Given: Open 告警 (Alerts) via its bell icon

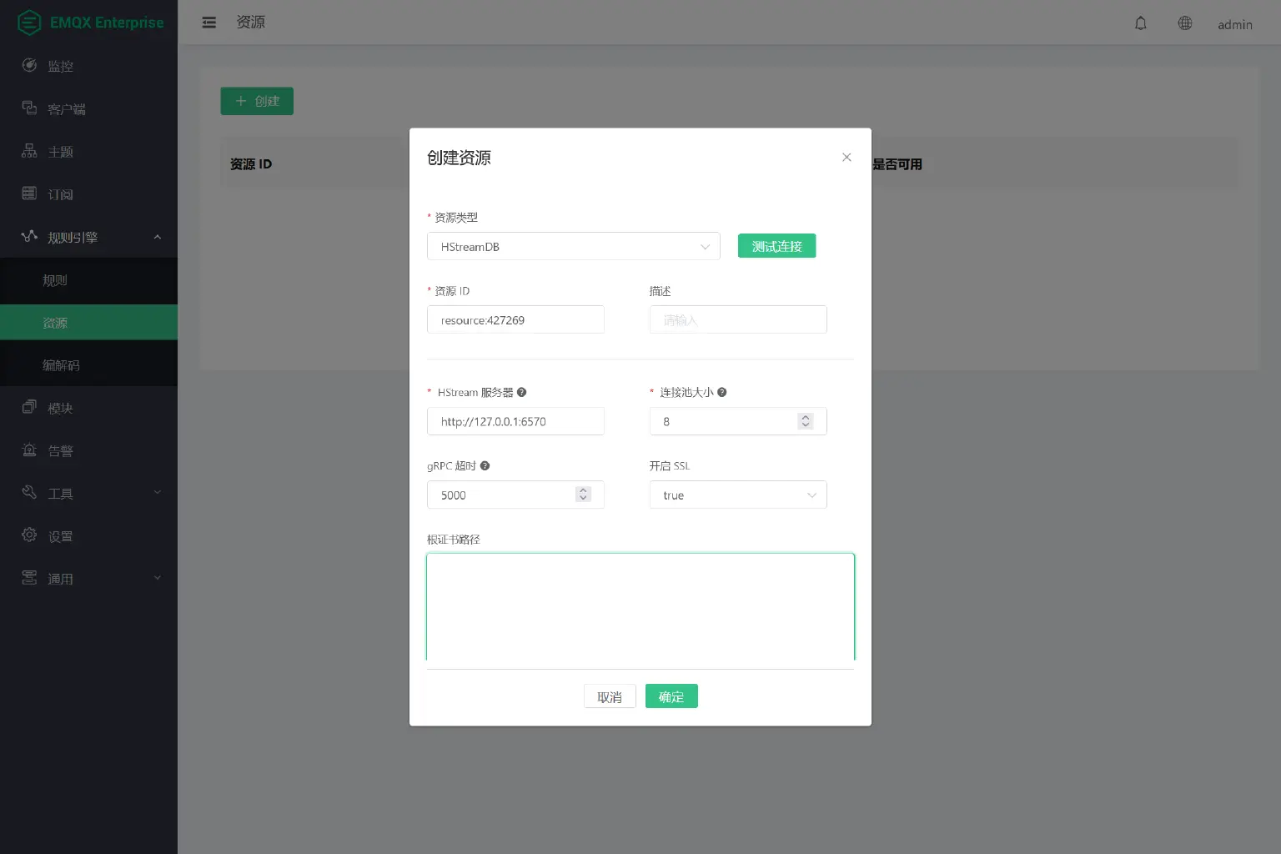Looking at the screenshot, I should coord(30,450).
